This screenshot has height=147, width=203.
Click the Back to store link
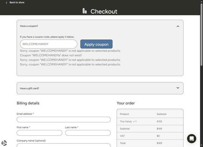(x=17, y=3)
